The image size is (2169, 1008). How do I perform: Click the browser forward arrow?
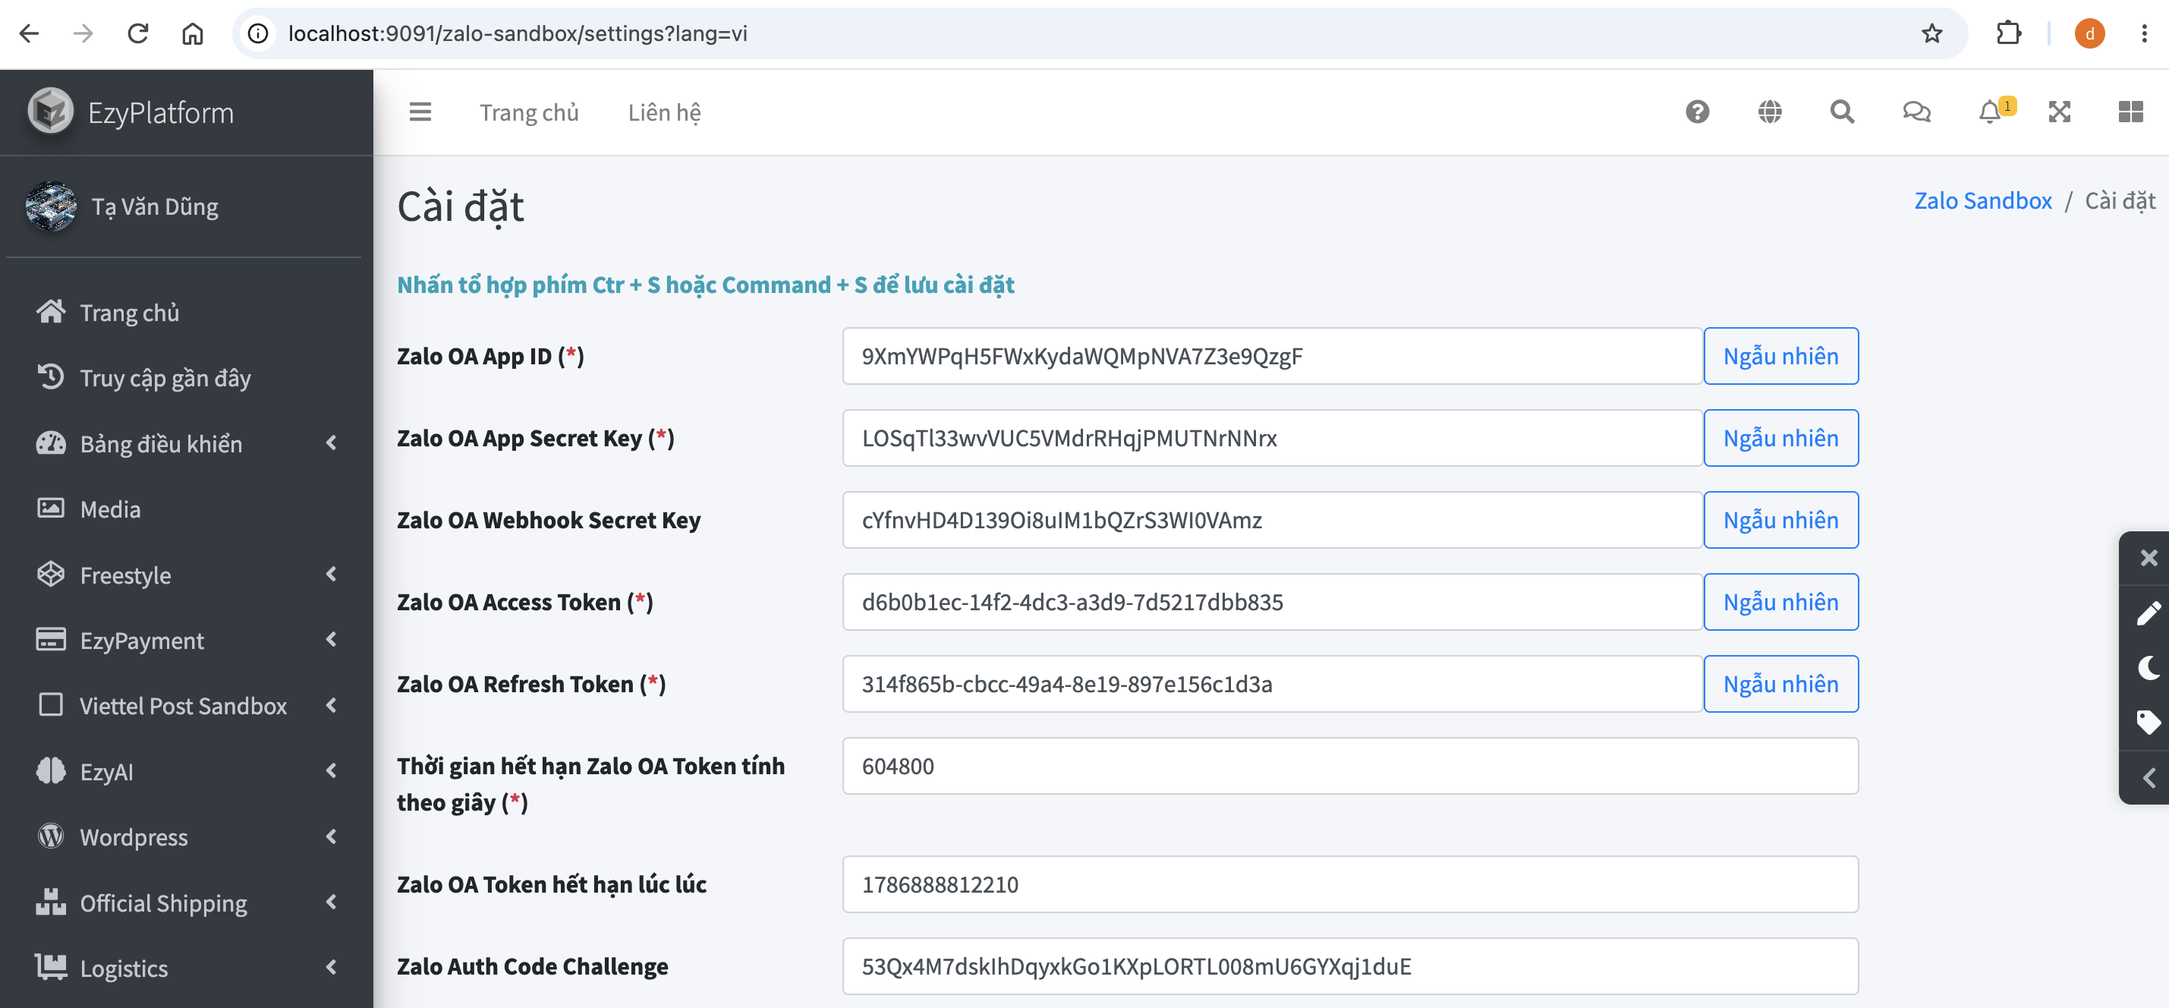83,33
